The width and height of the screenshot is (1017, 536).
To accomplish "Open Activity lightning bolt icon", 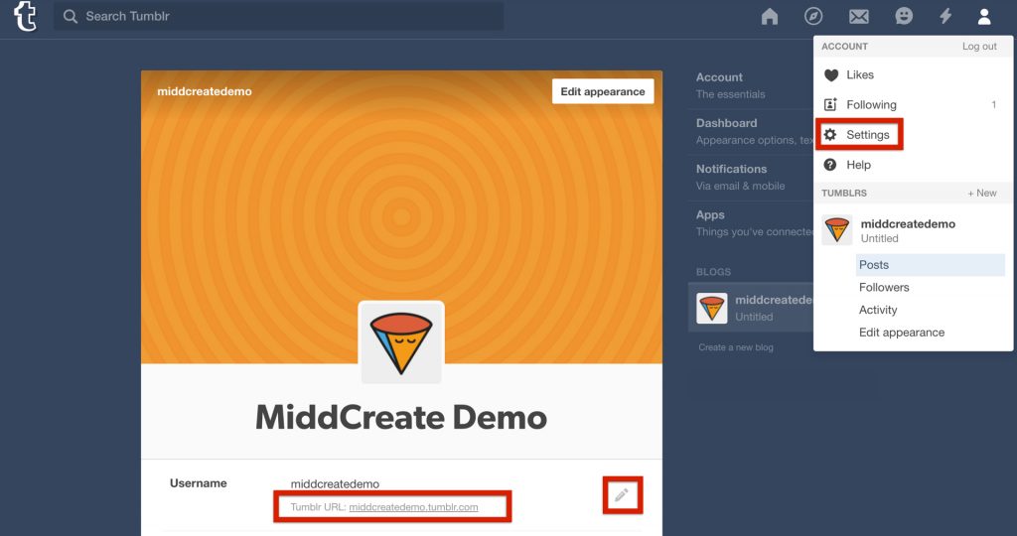I will pos(944,16).
